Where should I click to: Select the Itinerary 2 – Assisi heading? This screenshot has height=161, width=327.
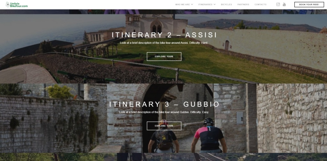pyautogui.click(x=164, y=35)
